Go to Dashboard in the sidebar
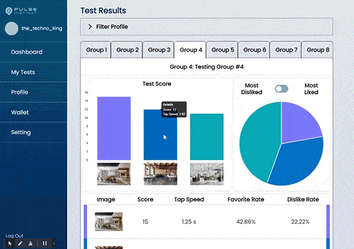 (x=27, y=52)
